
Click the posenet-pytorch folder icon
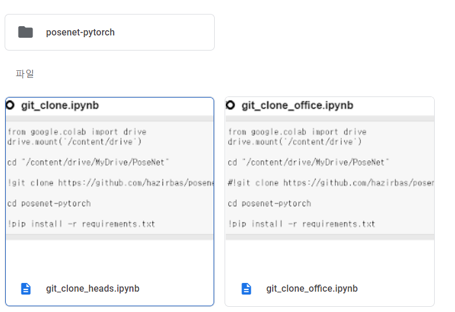tap(25, 33)
